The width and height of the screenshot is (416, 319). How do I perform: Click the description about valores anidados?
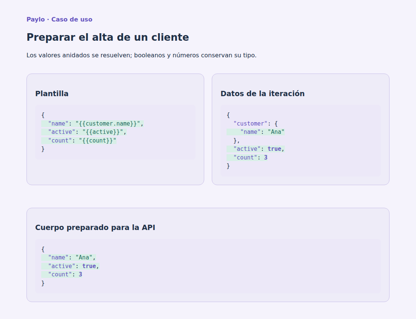[141, 55]
